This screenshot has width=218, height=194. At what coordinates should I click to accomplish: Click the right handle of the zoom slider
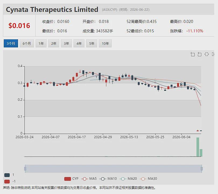(202, 169)
